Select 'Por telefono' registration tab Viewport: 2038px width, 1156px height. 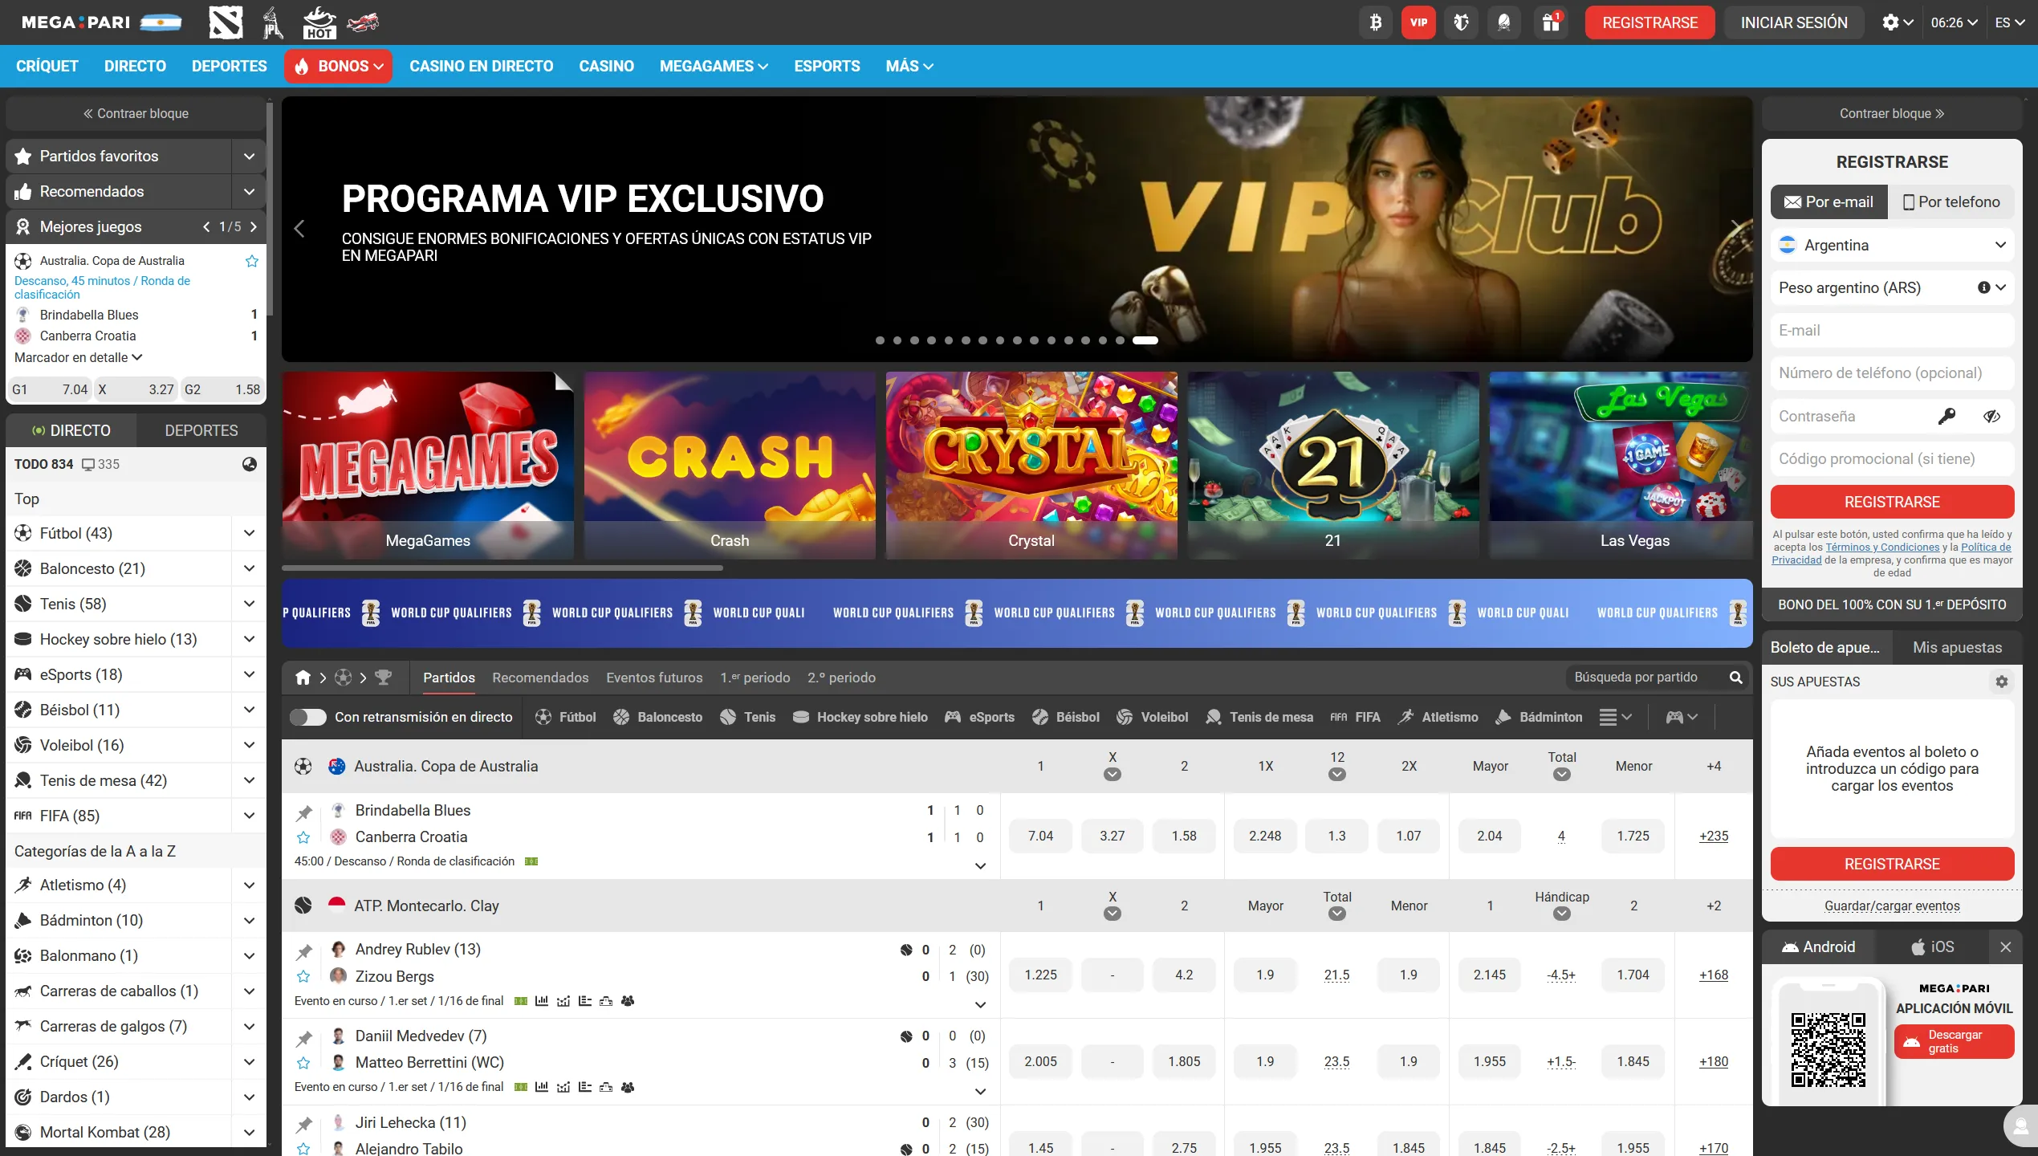1952,201
